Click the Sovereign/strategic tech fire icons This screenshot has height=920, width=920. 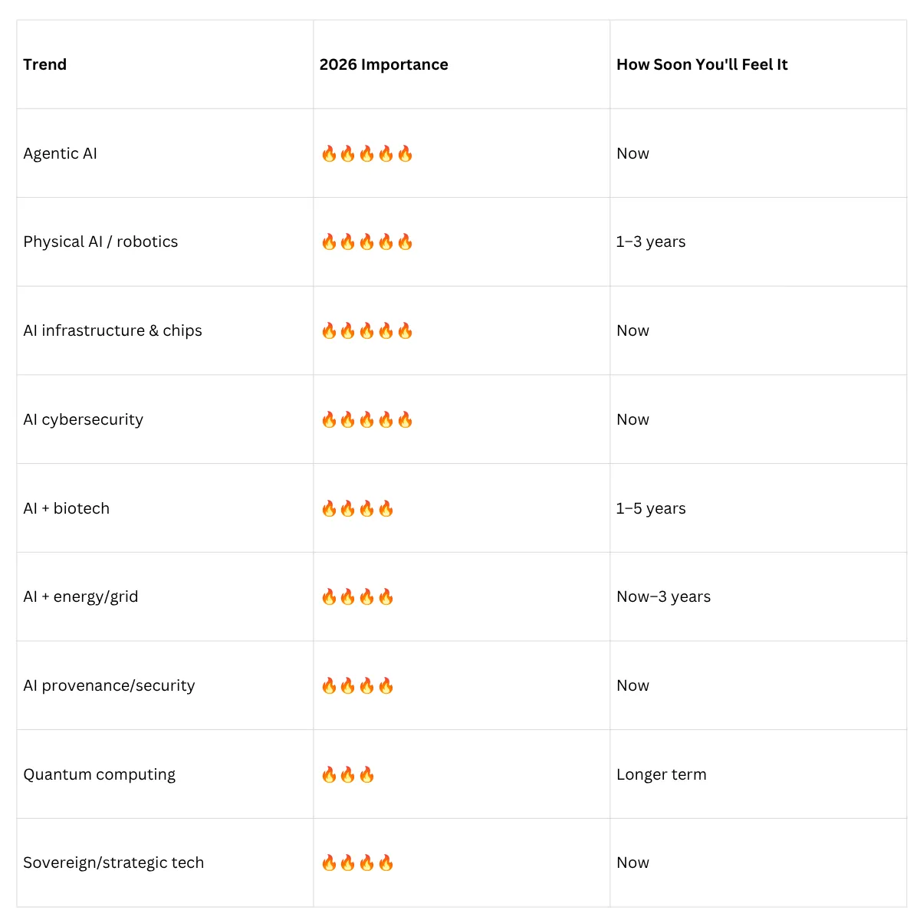[357, 863]
